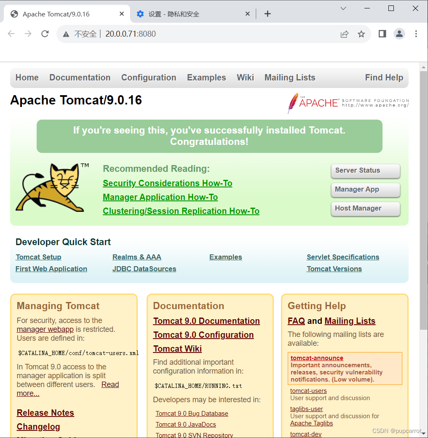This screenshot has height=438, width=428.
Task: Click the Host Manager button
Action: (x=365, y=208)
